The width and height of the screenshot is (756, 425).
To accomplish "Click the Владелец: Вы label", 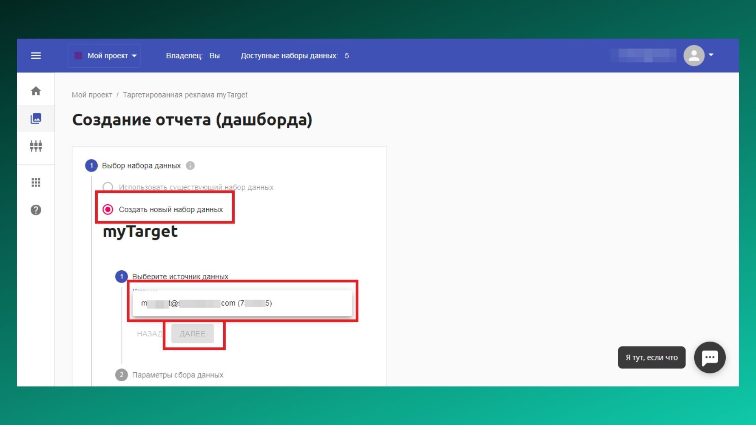I will point(193,56).
